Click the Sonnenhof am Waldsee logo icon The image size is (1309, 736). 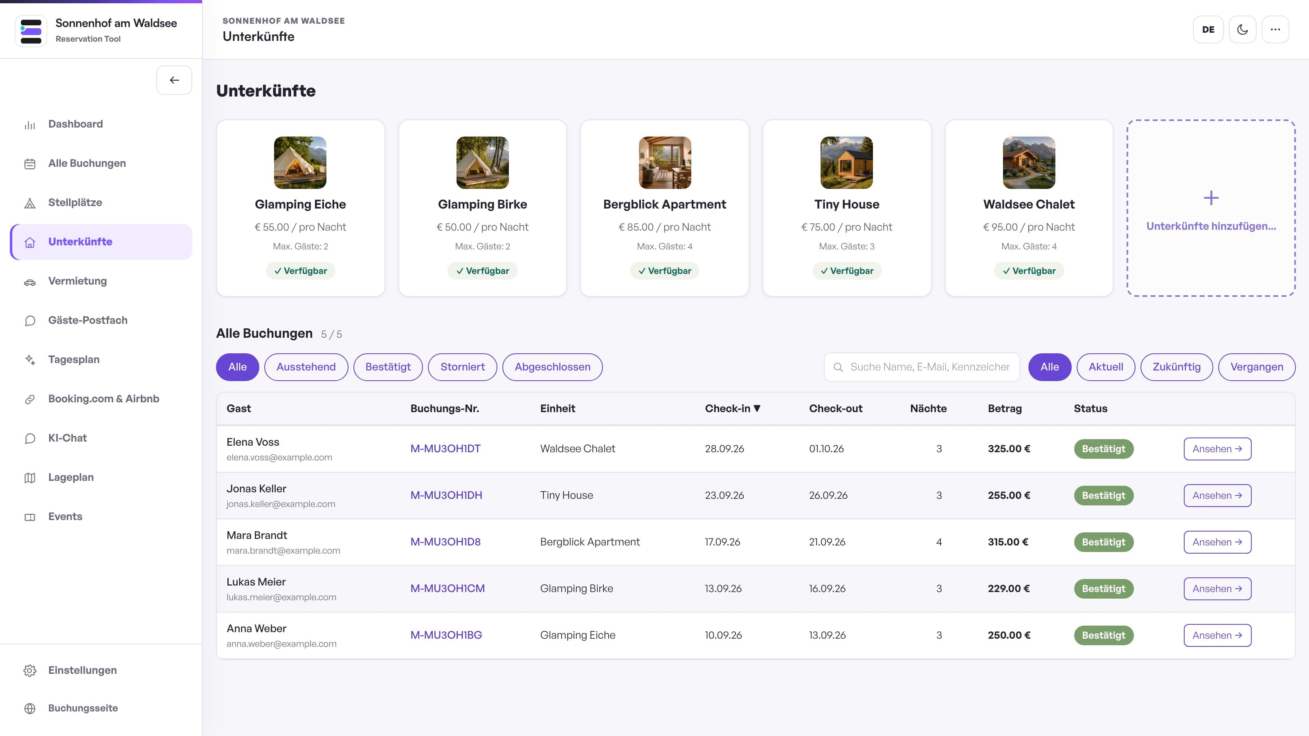31,31
